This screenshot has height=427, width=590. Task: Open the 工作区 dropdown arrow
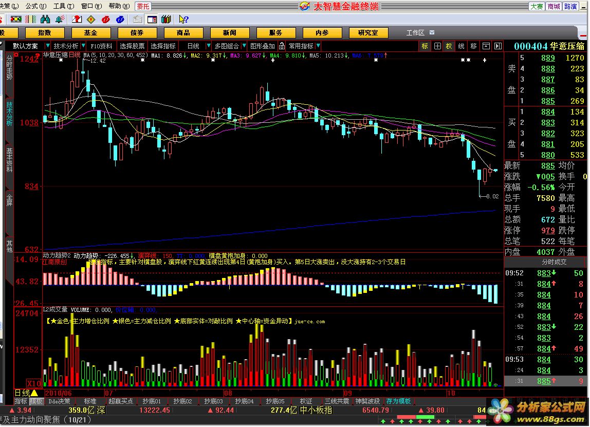432,33
